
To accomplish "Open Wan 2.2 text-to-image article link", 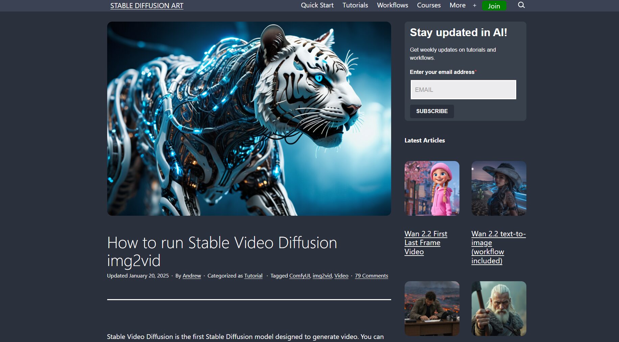I will pyautogui.click(x=499, y=247).
